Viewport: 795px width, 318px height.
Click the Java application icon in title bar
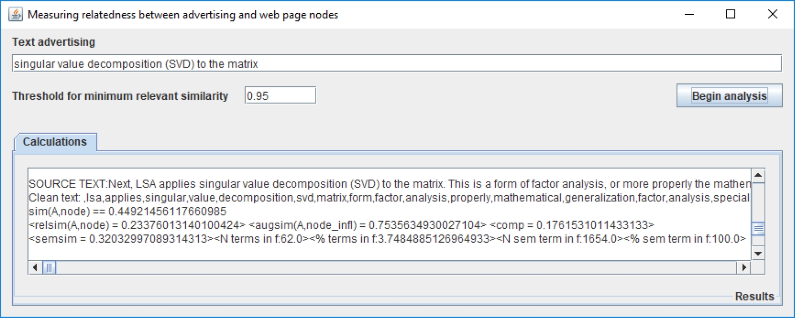coord(16,14)
